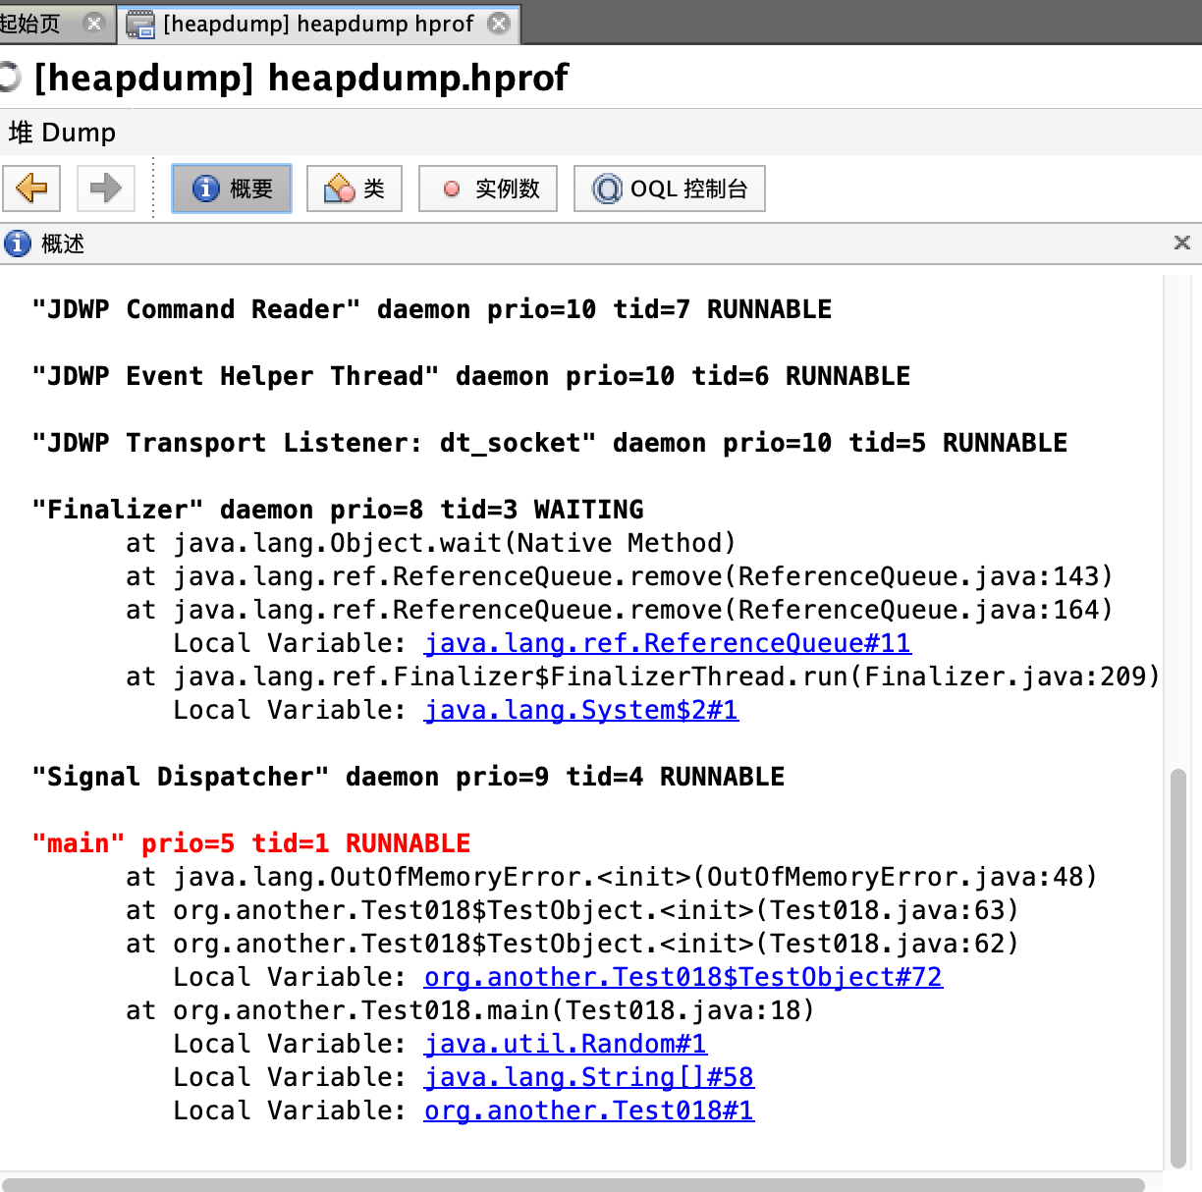Click the horizontal scrollbar at the bottom

click(x=573, y=1184)
